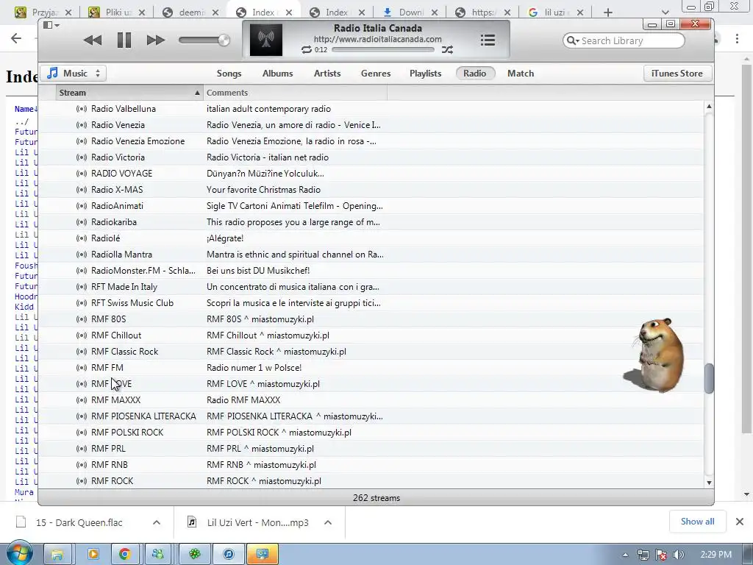Click the Comments column header

coord(295,93)
